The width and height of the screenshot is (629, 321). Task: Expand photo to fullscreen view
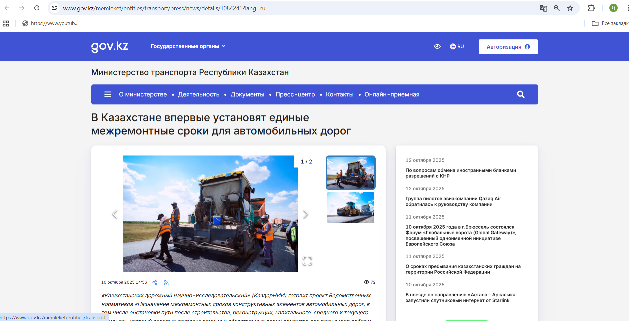307,261
